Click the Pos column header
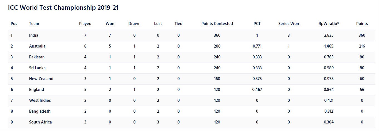Image resolution: width=379 pixels, height=131 pixels. (14, 24)
